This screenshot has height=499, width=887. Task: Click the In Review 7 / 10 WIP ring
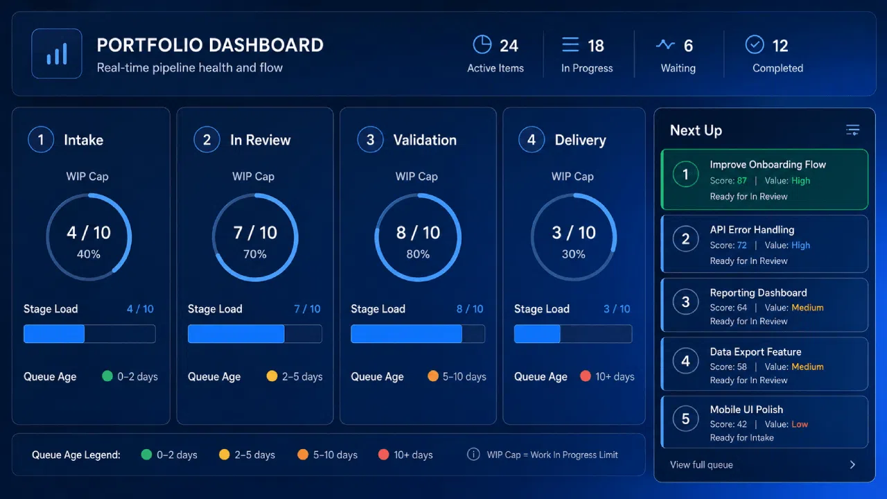tap(255, 237)
